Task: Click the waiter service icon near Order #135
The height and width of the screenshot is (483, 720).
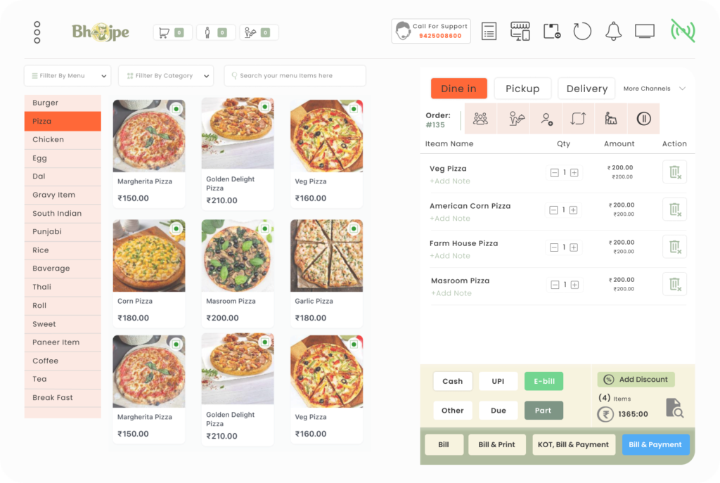Action: (514, 118)
